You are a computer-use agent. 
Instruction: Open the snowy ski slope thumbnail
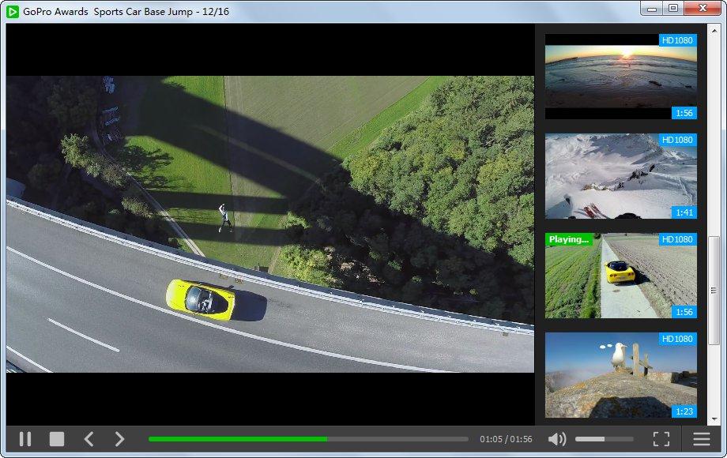(621, 176)
